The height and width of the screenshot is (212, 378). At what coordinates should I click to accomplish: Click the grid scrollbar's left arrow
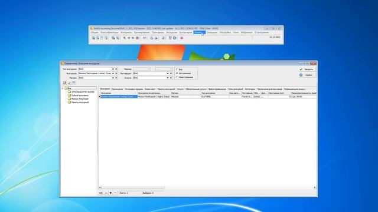100,187
